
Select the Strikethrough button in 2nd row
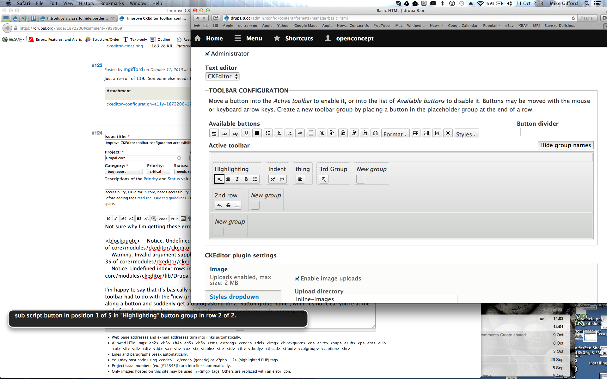228,205
